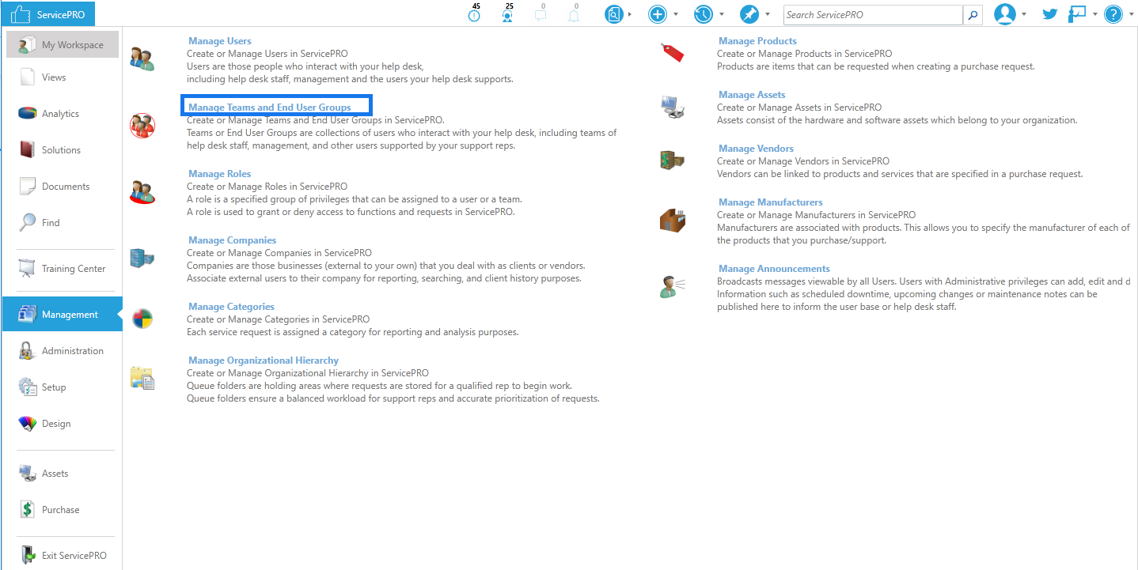Expand dropdown next to pushpin icon

pos(768,14)
